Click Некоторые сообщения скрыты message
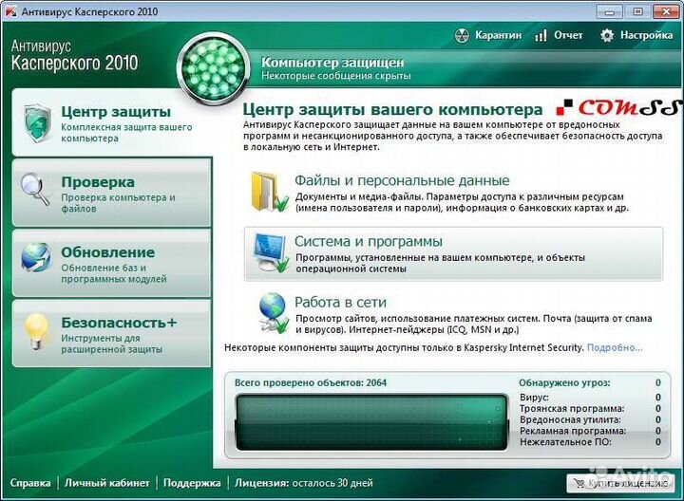The image size is (684, 501). point(336,76)
